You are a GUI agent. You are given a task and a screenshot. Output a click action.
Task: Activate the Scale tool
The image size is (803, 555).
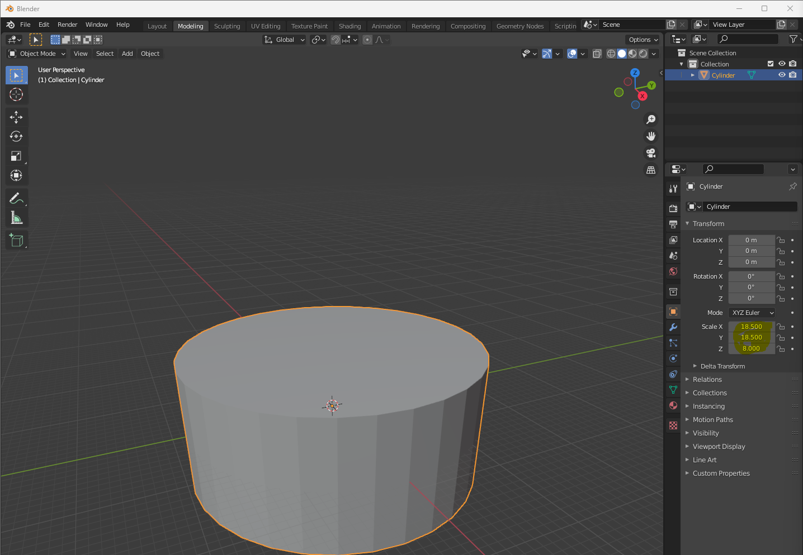pos(16,156)
